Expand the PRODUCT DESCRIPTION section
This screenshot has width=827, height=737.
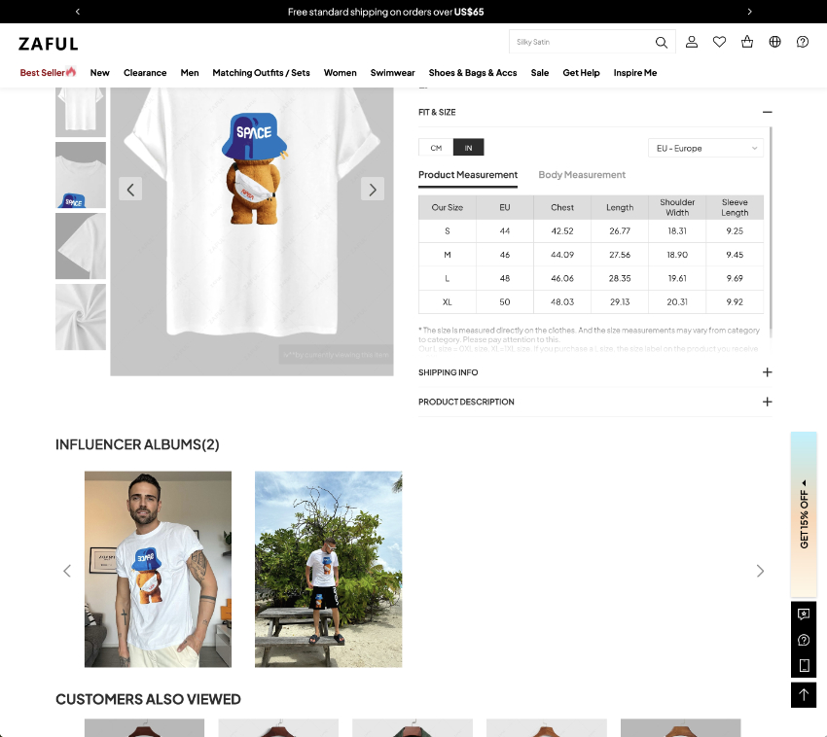point(767,402)
